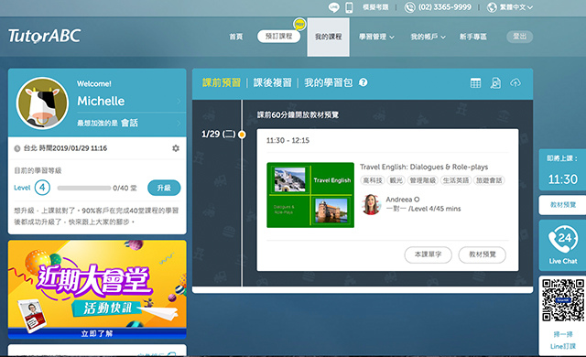Open the 繁體中文 language dropdown
This screenshot has height=357, width=586.
pos(516,7)
